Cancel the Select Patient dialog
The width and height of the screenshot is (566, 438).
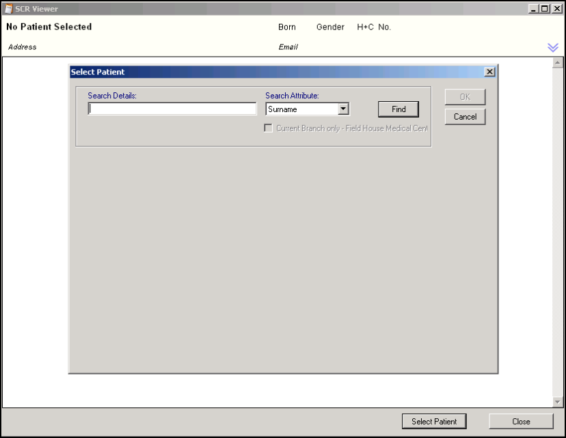point(465,117)
